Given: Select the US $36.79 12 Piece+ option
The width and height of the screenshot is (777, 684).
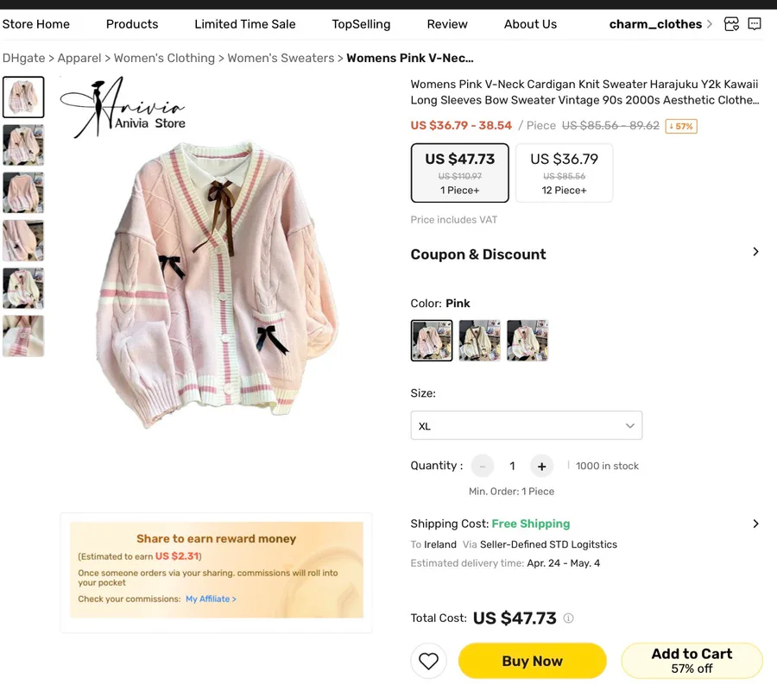Looking at the screenshot, I should [x=564, y=173].
